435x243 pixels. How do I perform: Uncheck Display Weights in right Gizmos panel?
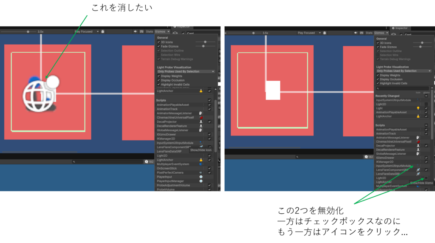tap(378, 75)
